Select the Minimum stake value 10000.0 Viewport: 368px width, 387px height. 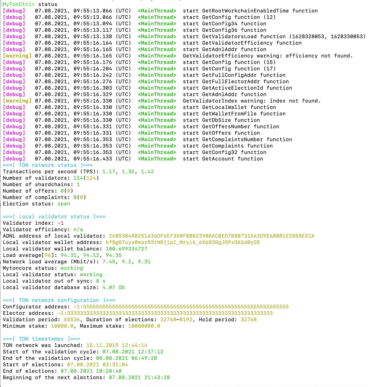tap(62, 326)
